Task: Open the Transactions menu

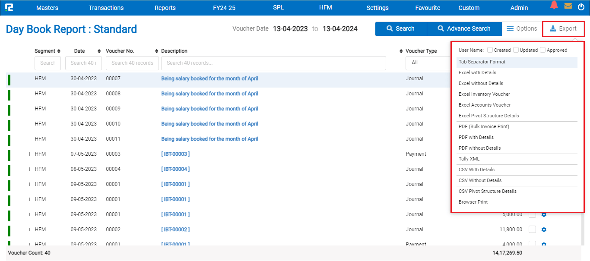Action: click(106, 7)
